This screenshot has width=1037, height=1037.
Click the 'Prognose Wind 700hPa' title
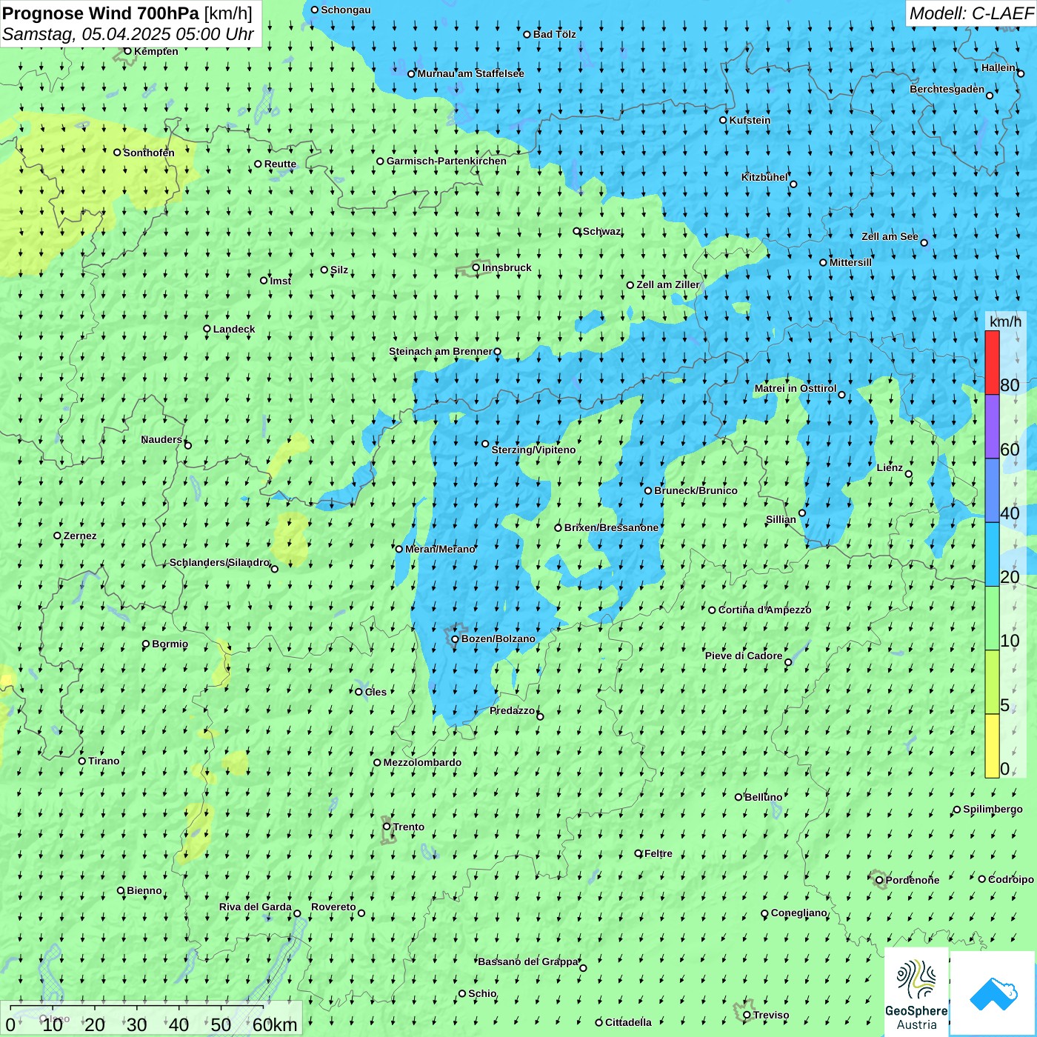tap(101, 13)
